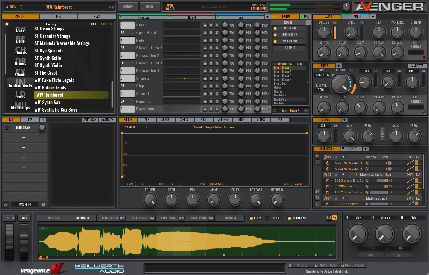This screenshot has height=275, width=429.
Task: Select previous drum kit with left arrow
Action: point(304,110)
